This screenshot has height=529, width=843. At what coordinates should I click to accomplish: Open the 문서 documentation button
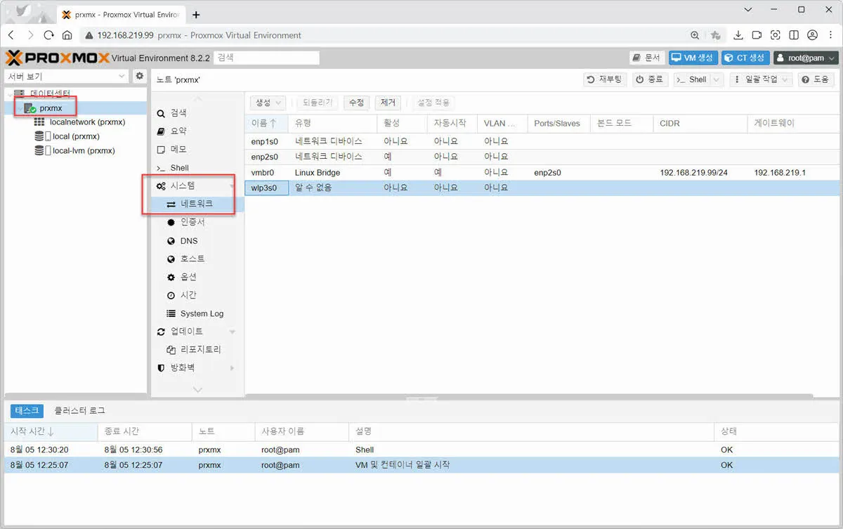tap(646, 58)
